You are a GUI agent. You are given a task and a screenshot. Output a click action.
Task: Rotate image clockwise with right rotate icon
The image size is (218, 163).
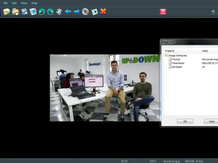click(x=50, y=12)
